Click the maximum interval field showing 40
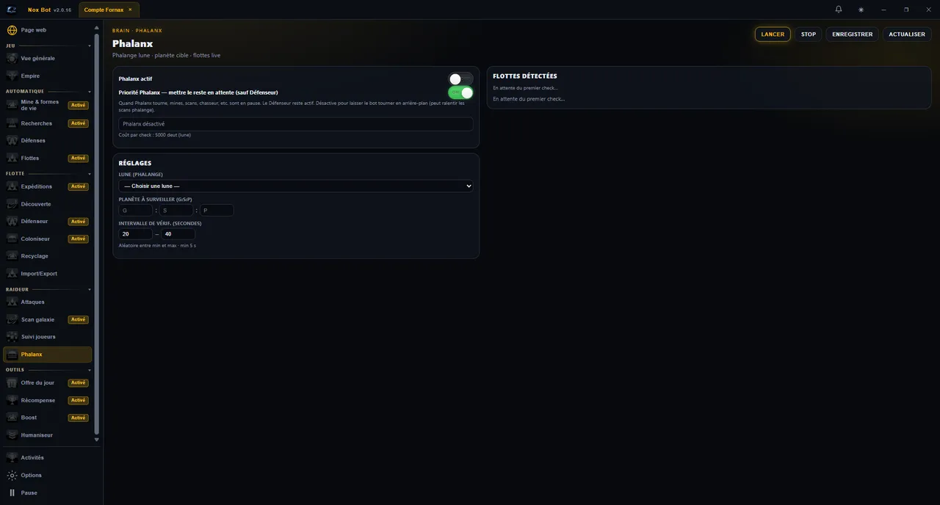This screenshot has height=505, width=940. [178, 234]
